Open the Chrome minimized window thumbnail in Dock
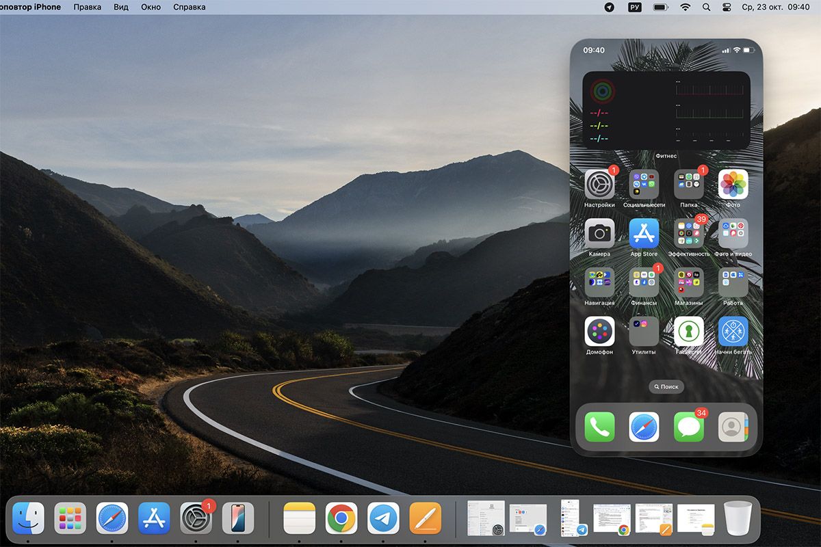 tap(612, 519)
